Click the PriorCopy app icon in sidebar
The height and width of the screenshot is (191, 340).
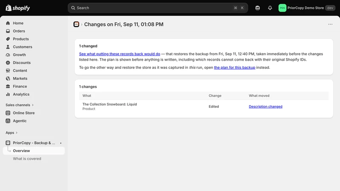coord(8,143)
